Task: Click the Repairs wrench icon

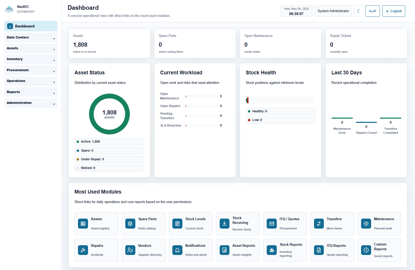Action: tap(83, 250)
